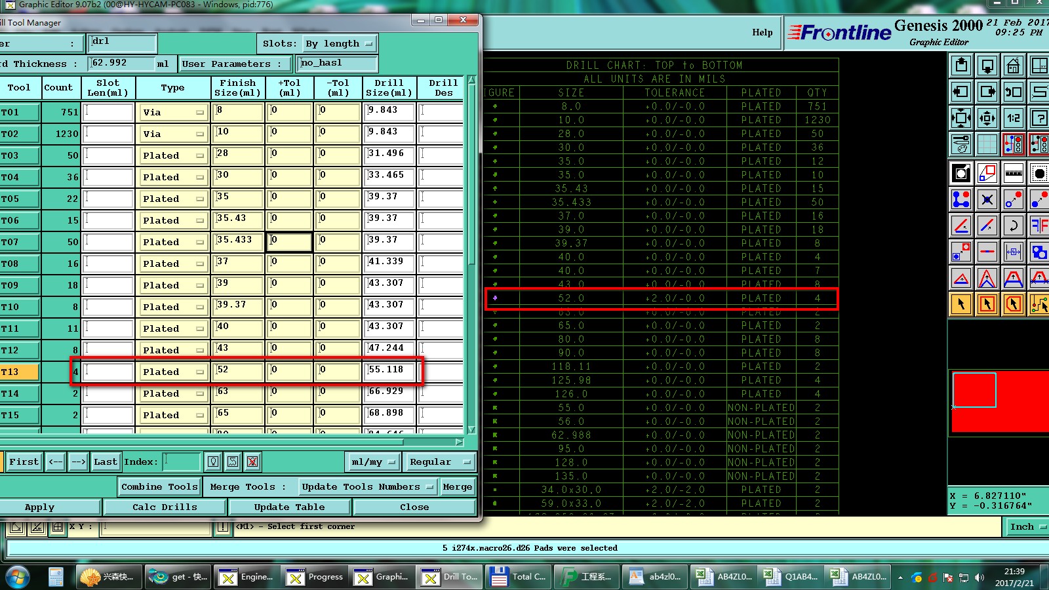This screenshot has height=590, width=1049.
Task: Open the Type dropdown for tool T07
Action: tap(173, 242)
